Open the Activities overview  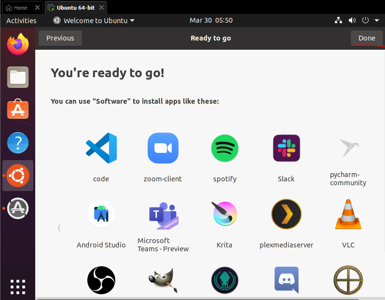click(21, 21)
